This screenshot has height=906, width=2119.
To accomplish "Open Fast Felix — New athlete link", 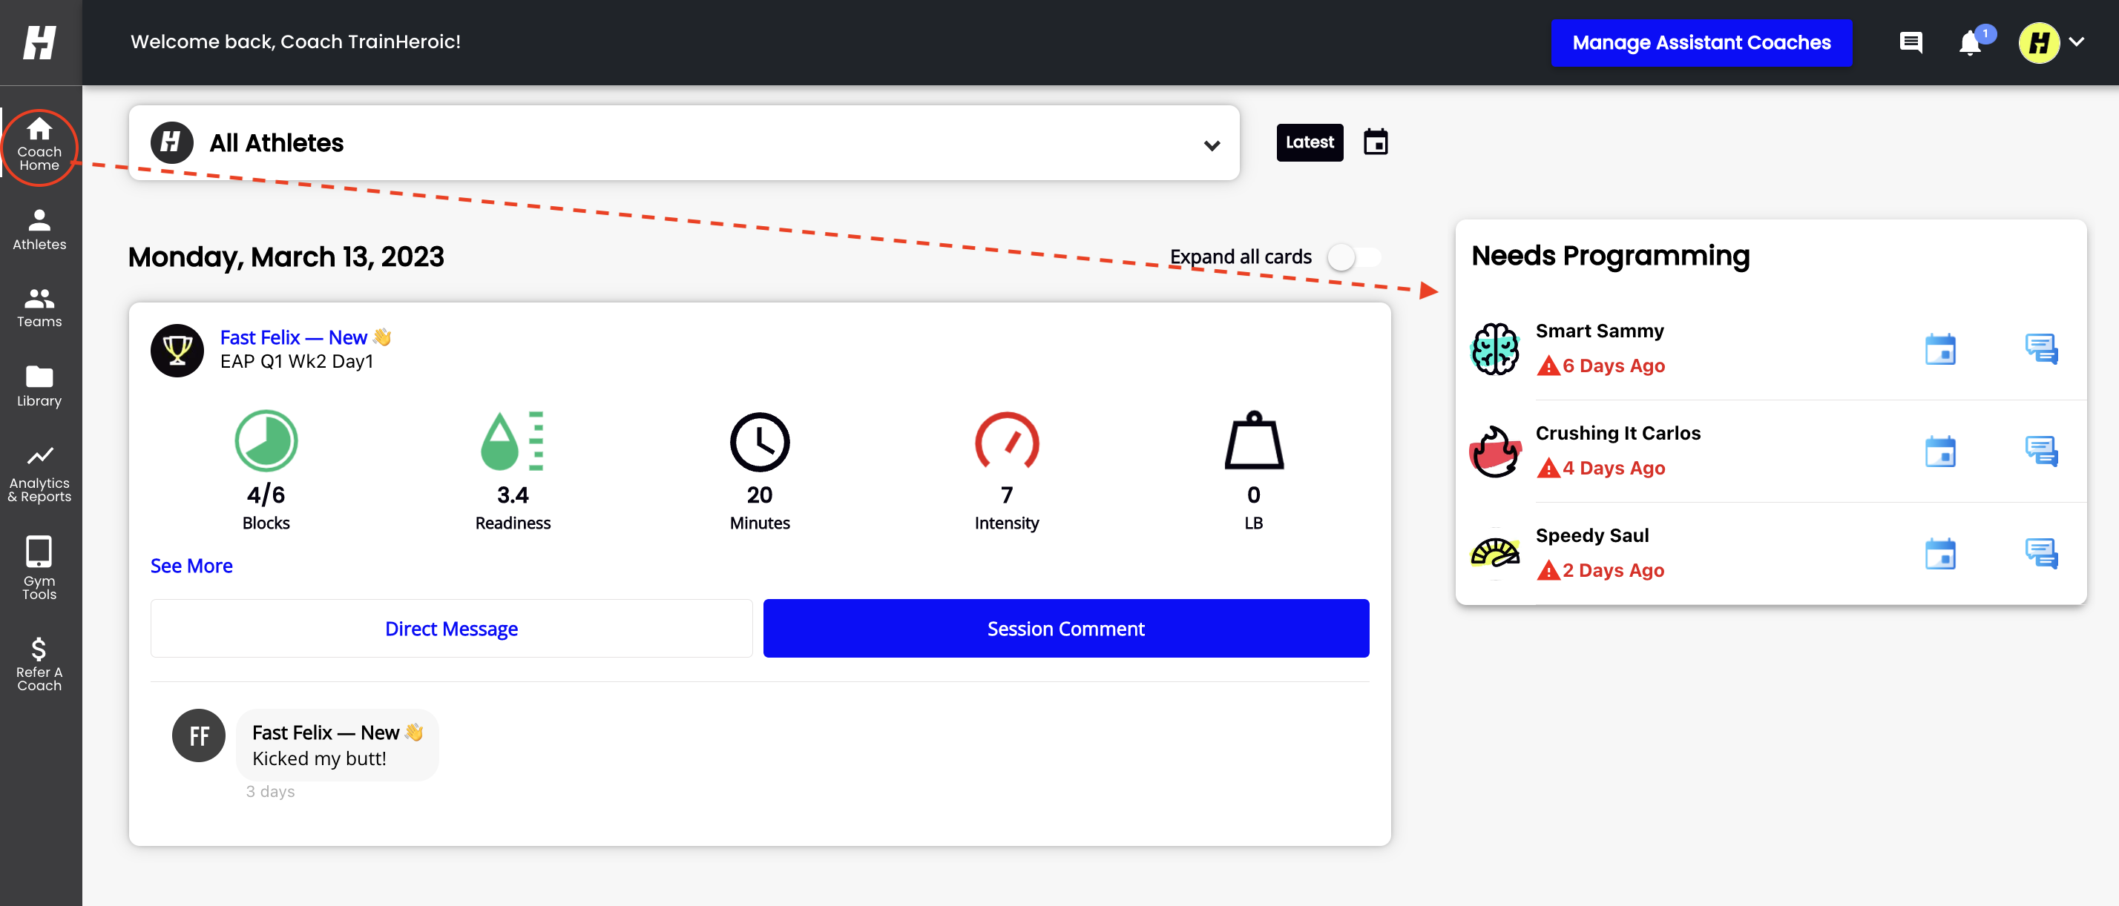I will 305,337.
